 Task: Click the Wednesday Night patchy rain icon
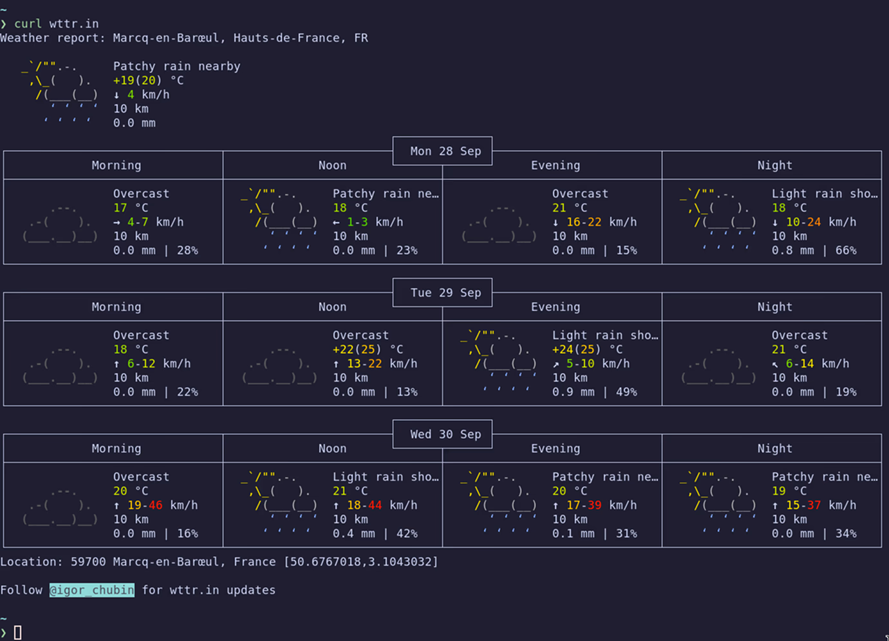pos(718,503)
